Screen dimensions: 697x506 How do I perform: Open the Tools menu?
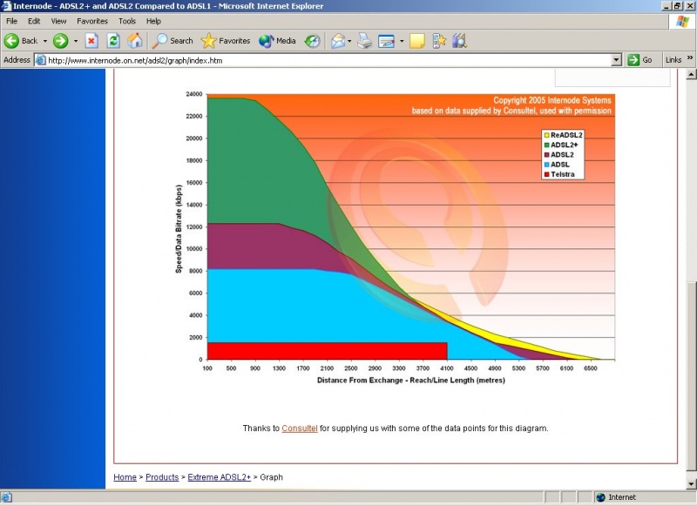point(126,21)
